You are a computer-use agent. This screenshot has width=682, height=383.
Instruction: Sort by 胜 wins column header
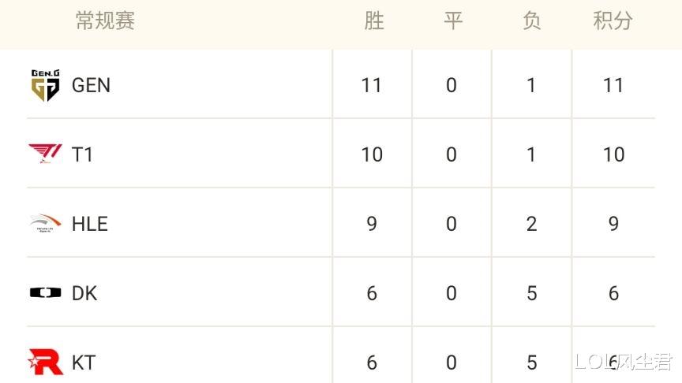[374, 20]
